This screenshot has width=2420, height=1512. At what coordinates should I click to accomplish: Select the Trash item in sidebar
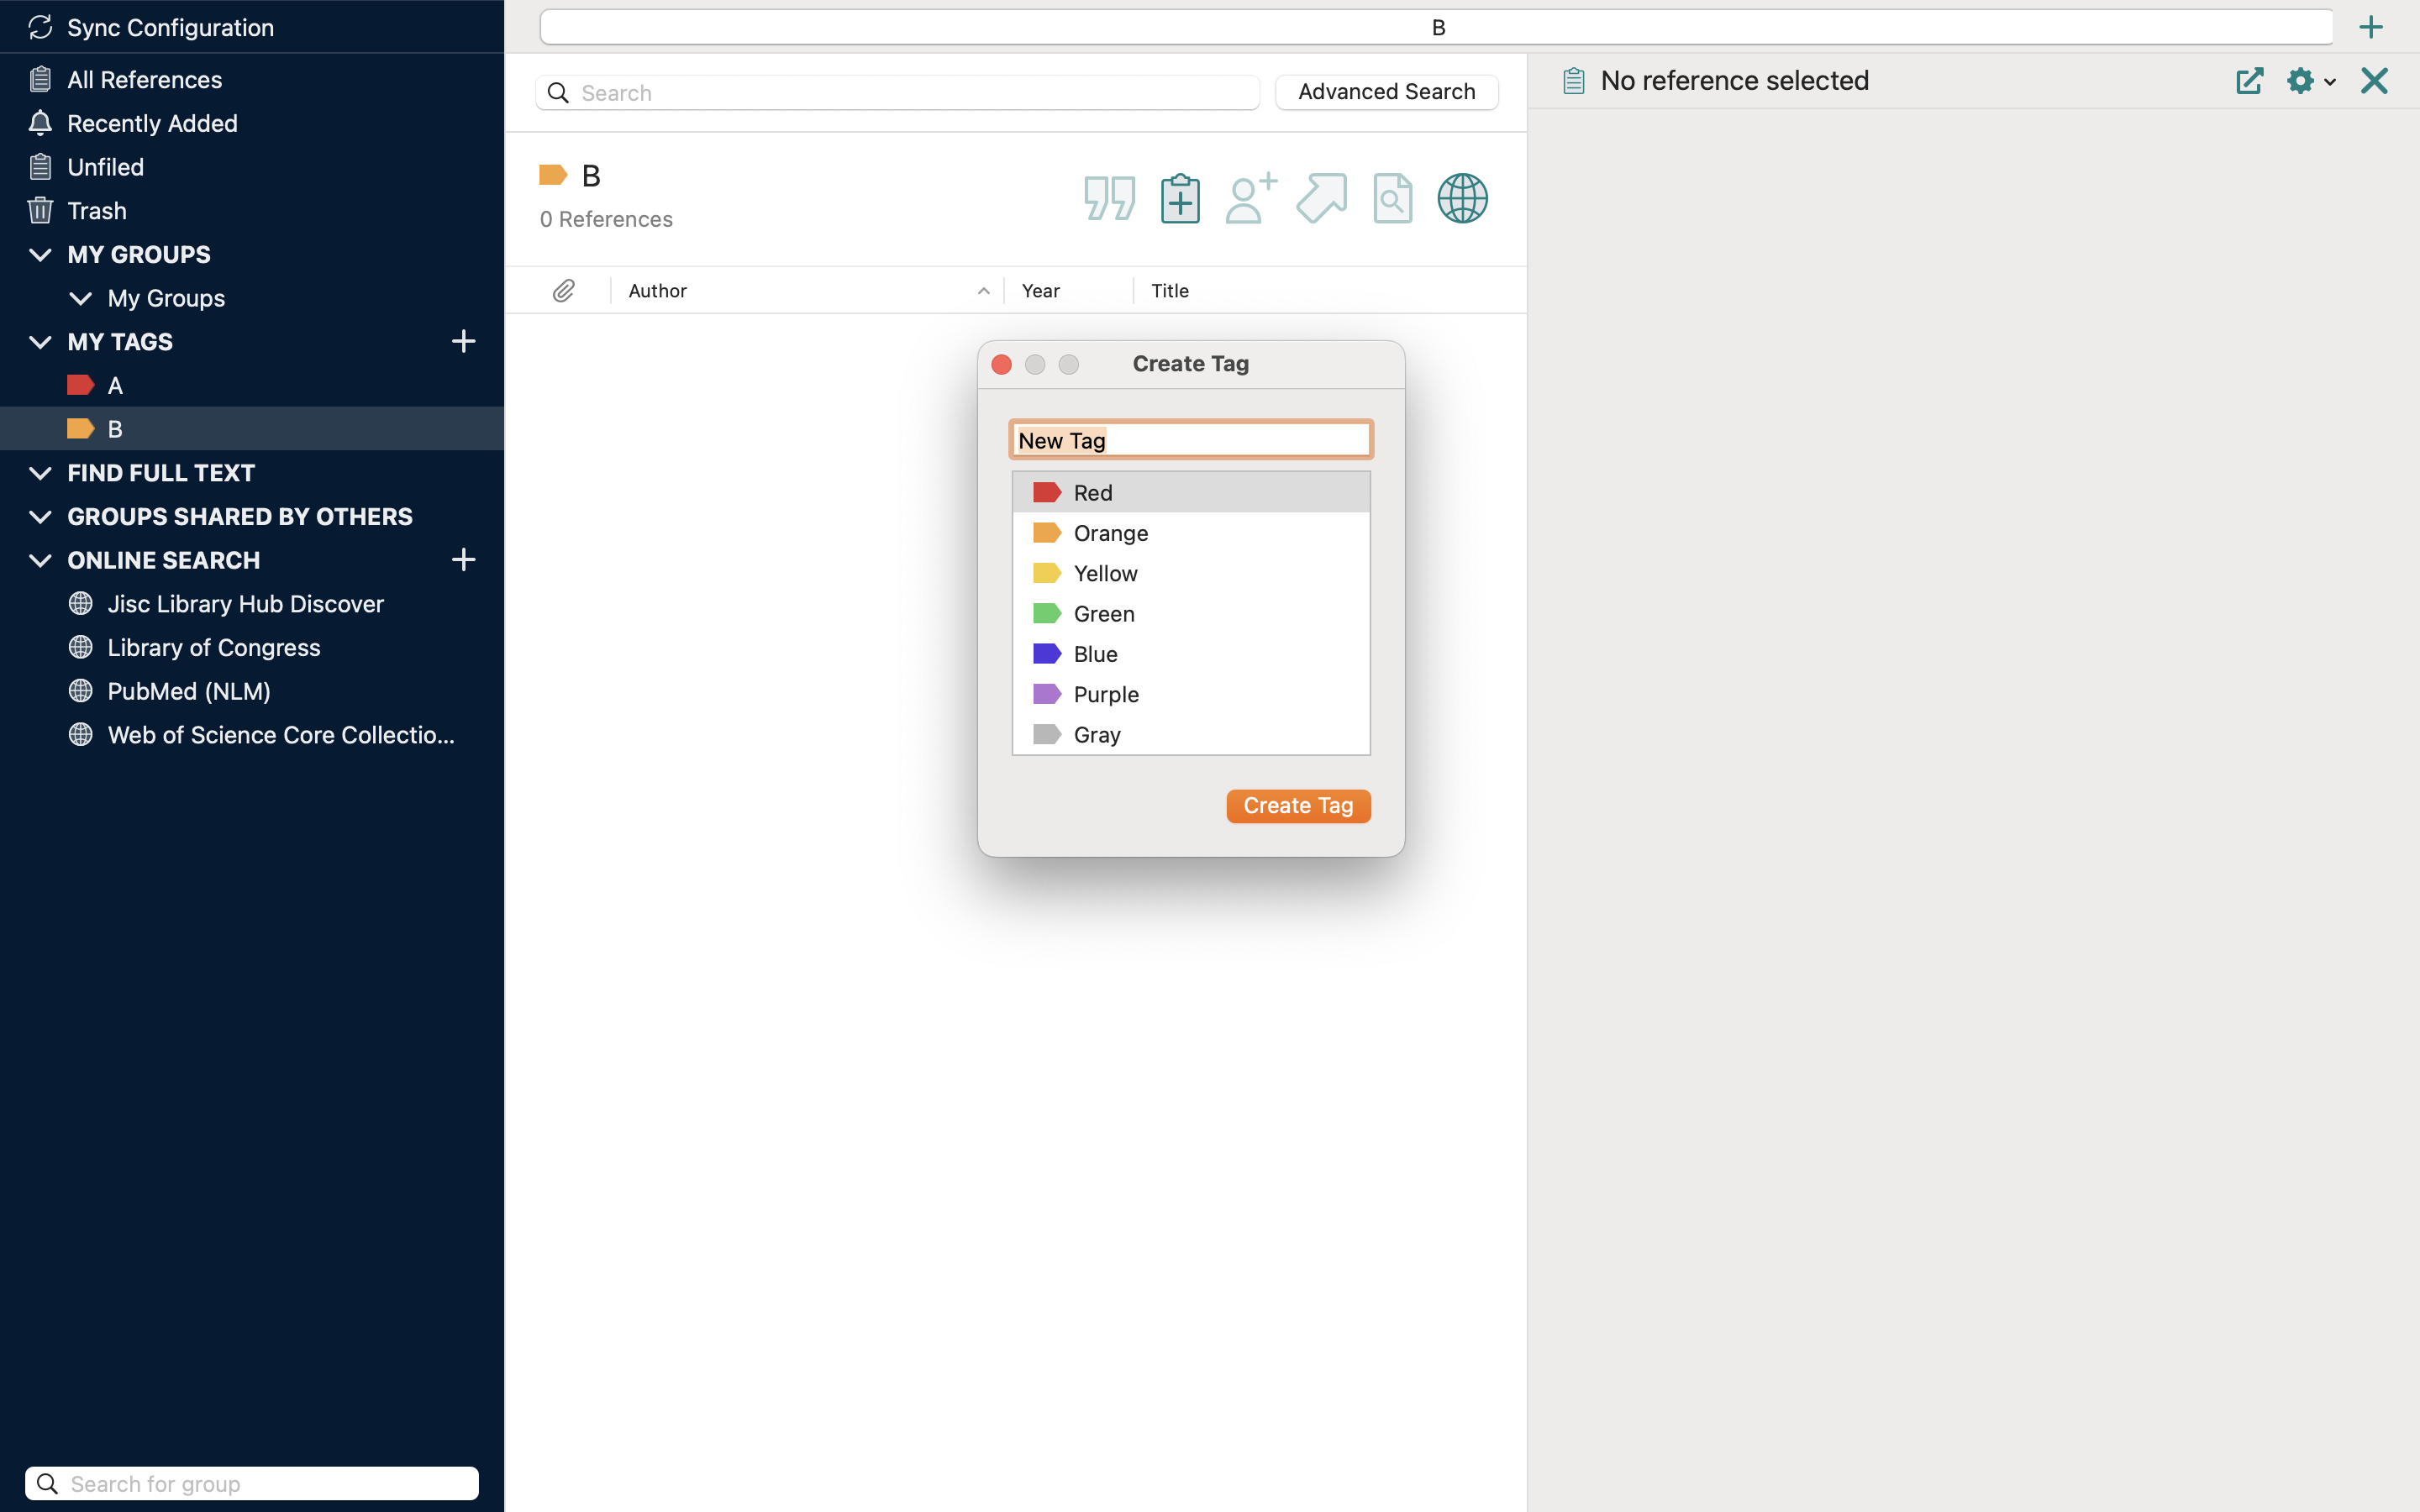tap(97, 211)
